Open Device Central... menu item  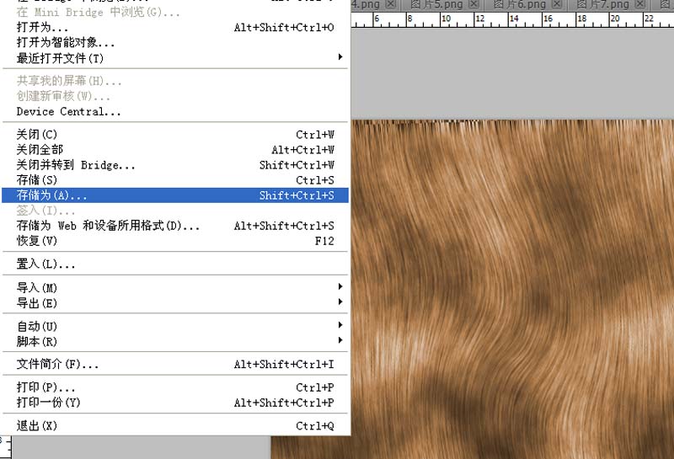(x=175, y=112)
